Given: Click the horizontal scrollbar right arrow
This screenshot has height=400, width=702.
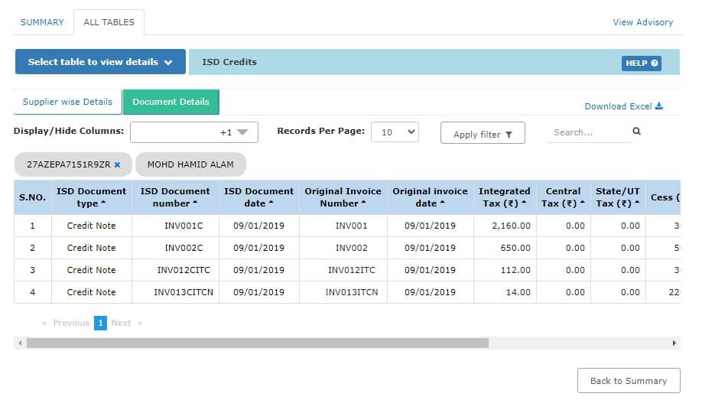Looking at the screenshot, I should (x=674, y=343).
